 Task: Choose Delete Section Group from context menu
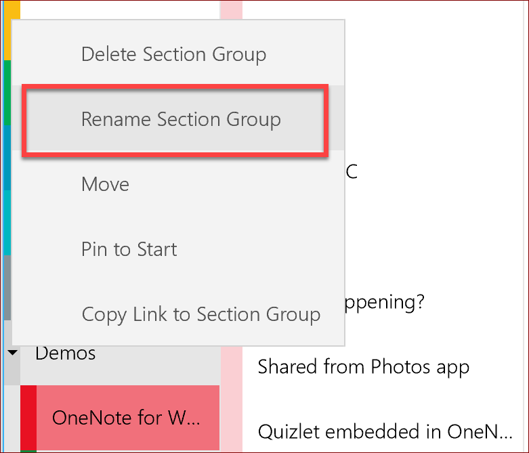point(173,54)
